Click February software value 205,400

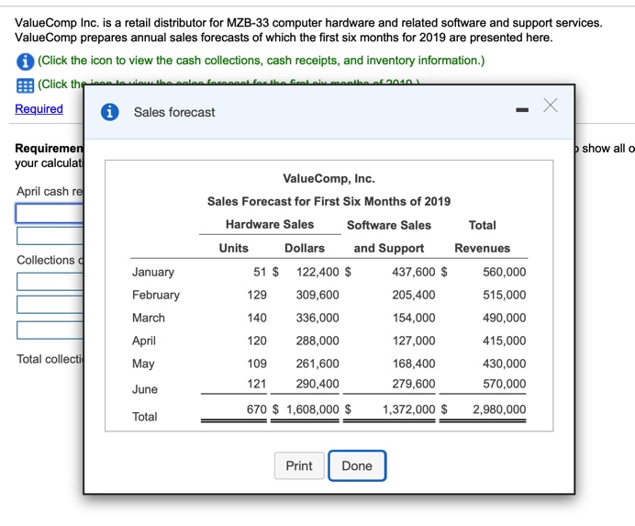pos(414,295)
